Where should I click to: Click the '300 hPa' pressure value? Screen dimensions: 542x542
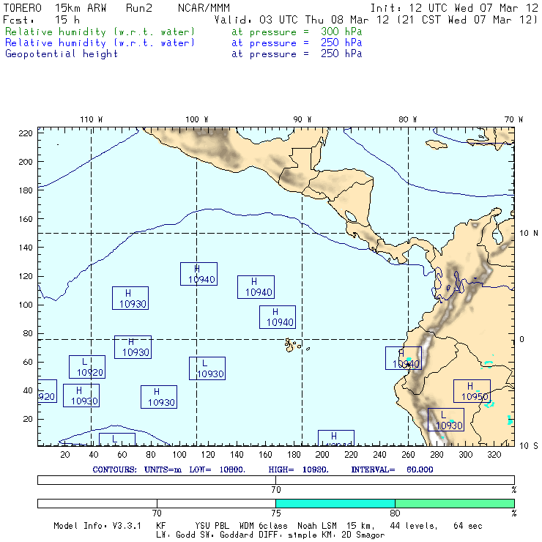[x=341, y=31]
